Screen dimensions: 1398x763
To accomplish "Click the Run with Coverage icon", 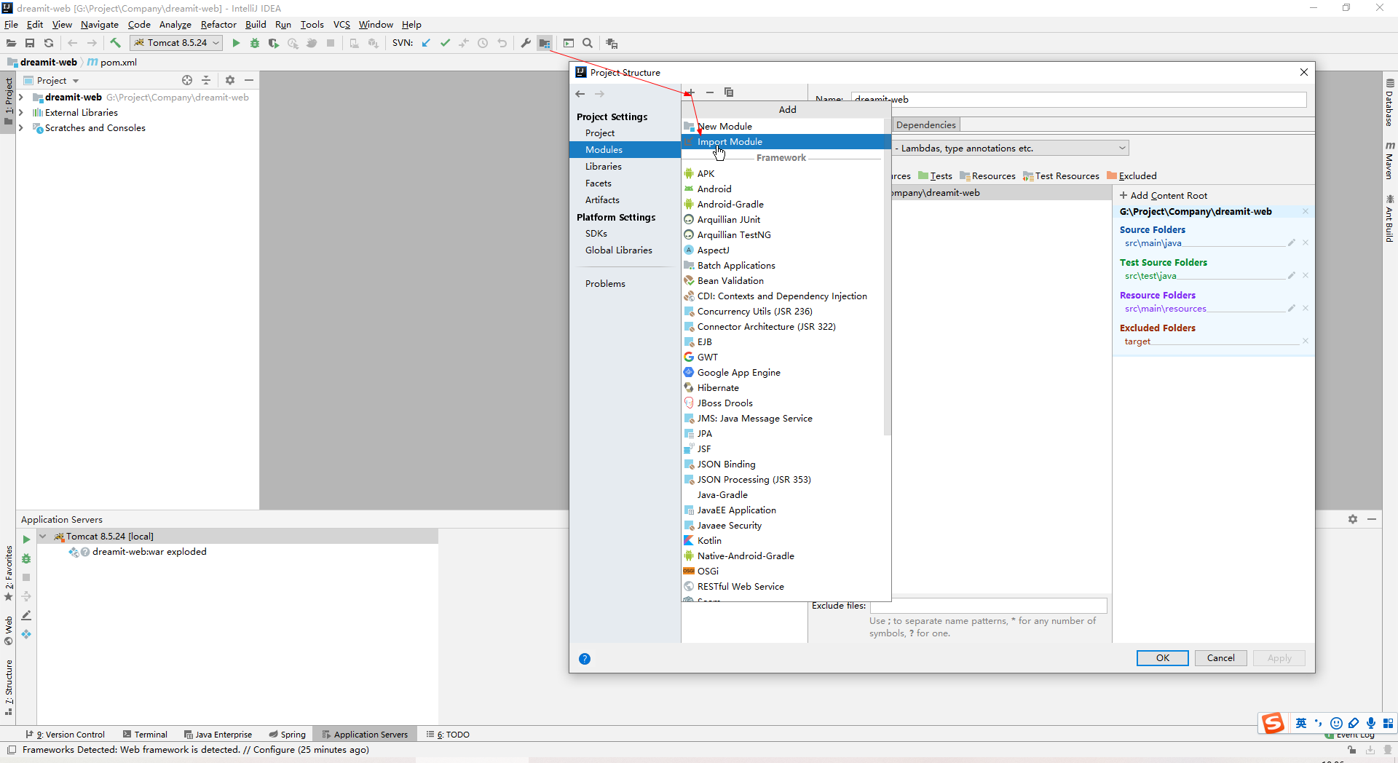I will coord(274,44).
